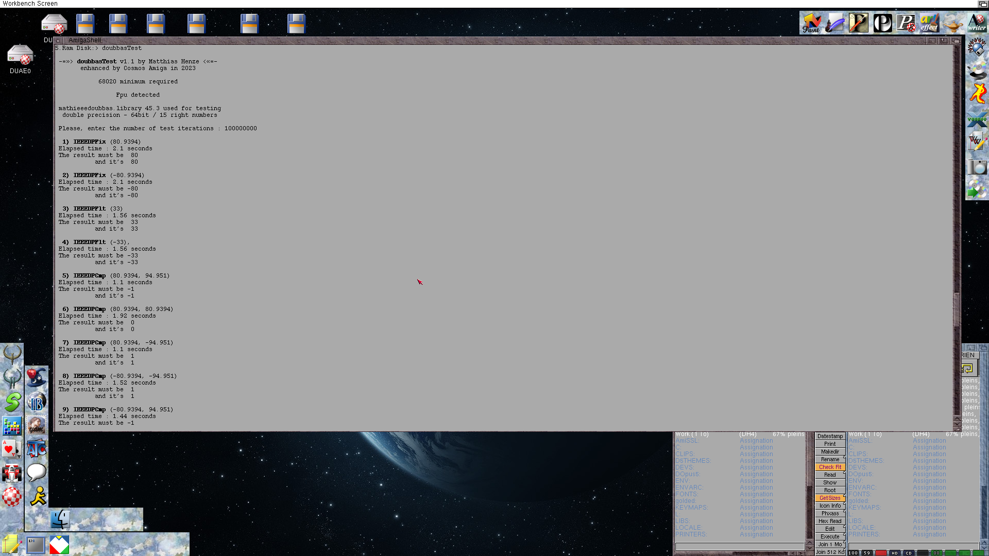Open the ArtEffect application icon
This screenshot has height=556, width=989.
click(x=929, y=23)
